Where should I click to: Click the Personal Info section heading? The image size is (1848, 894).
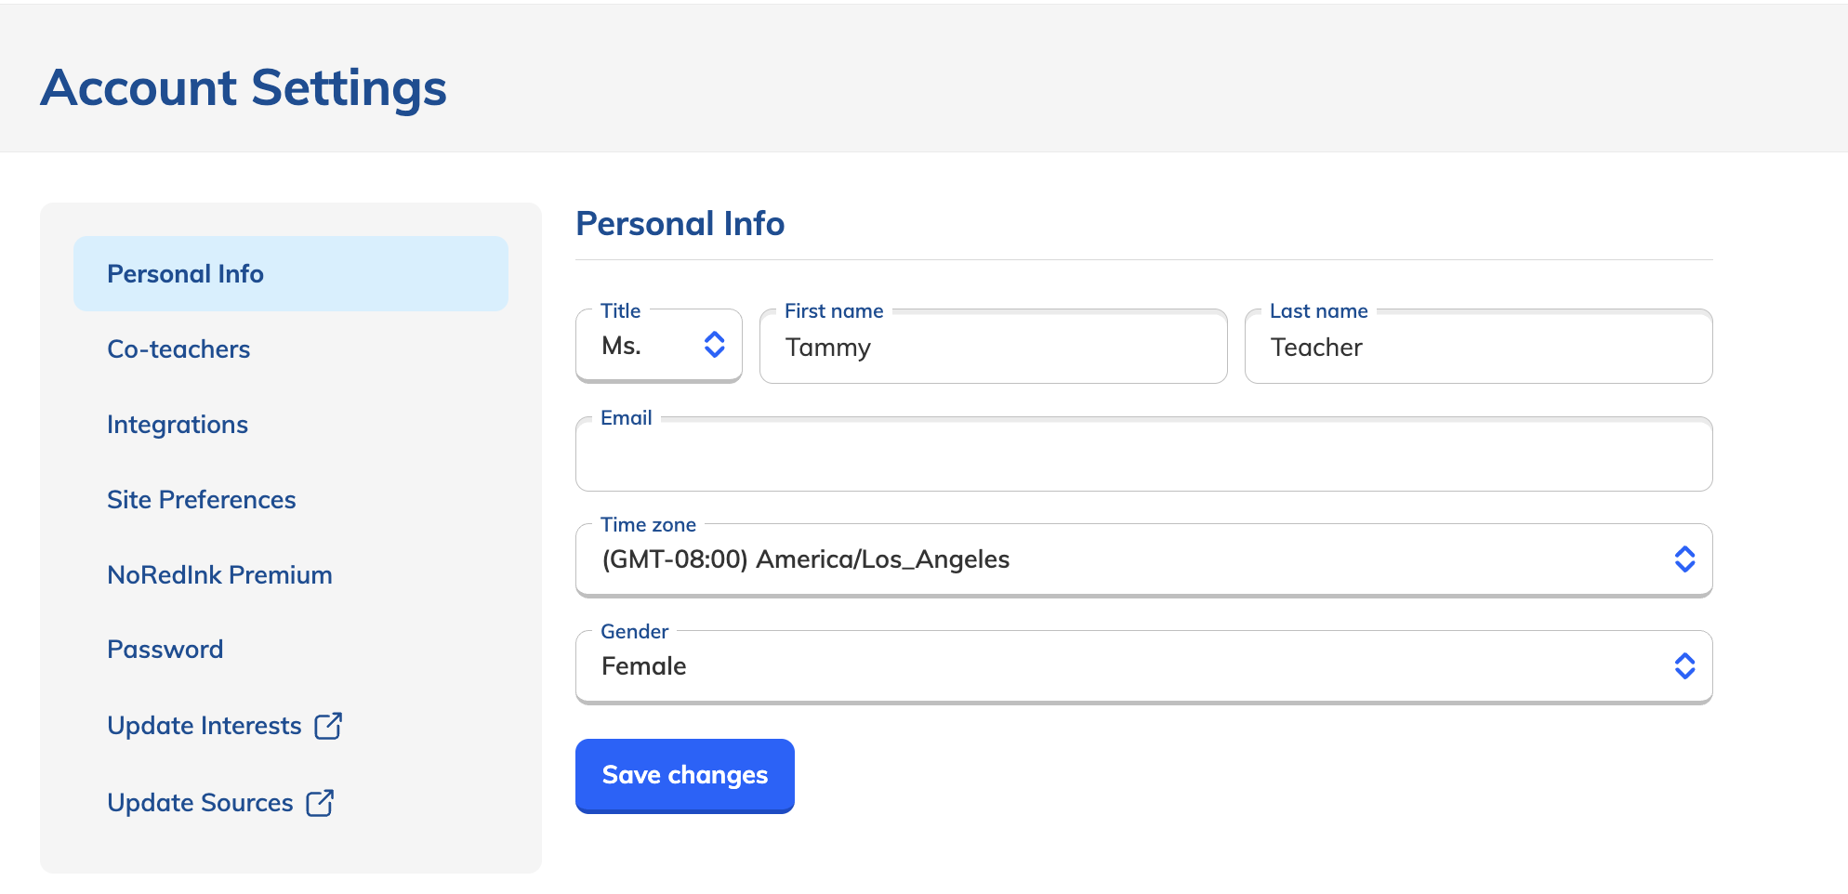pyautogui.click(x=680, y=224)
